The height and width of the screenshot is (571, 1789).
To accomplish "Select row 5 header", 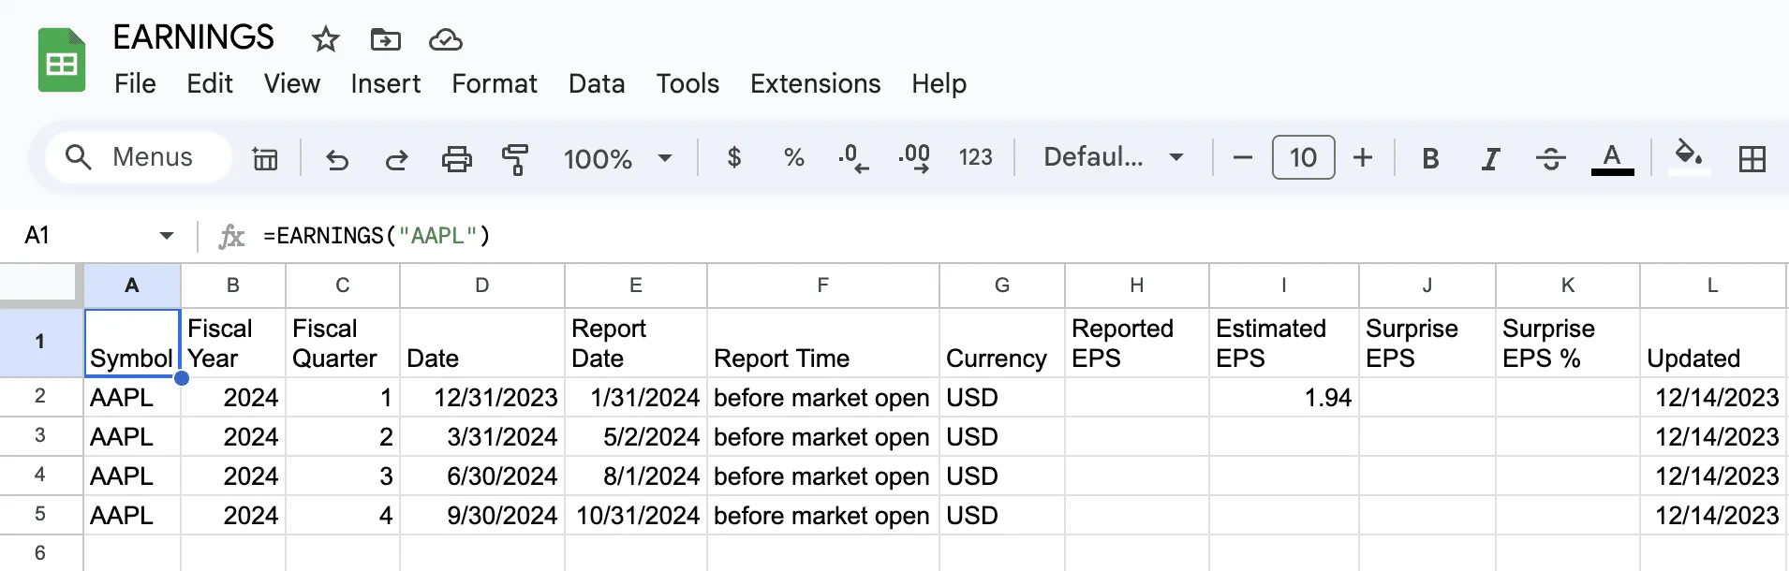I will [x=40, y=514].
